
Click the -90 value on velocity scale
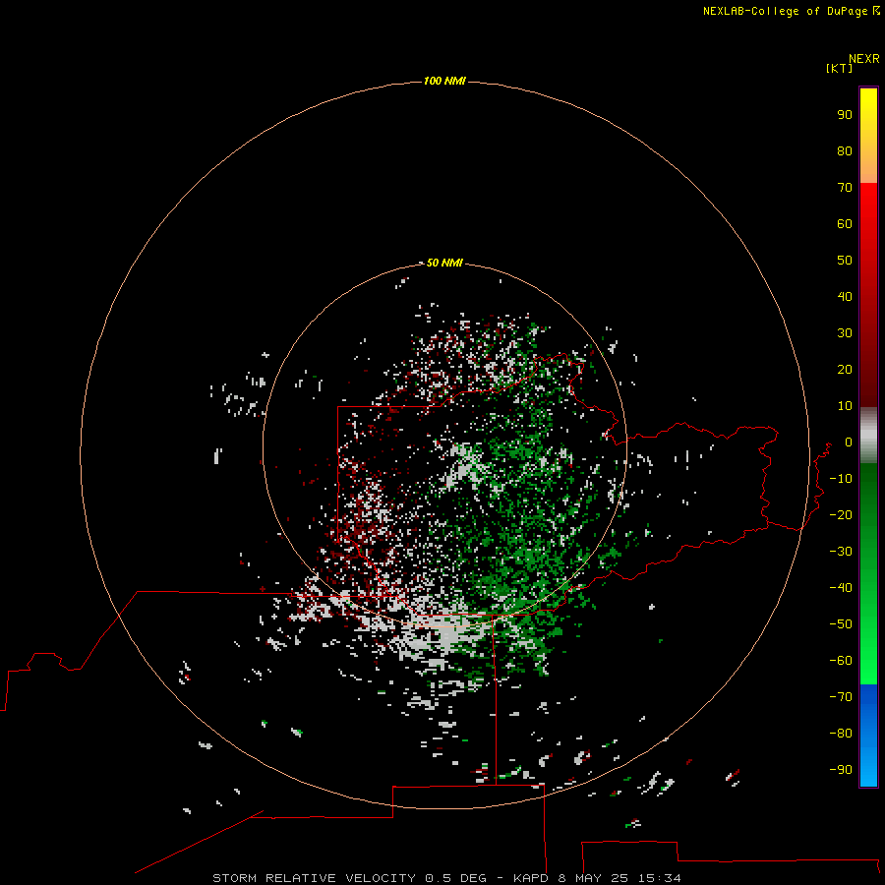[x=841, y=770]
